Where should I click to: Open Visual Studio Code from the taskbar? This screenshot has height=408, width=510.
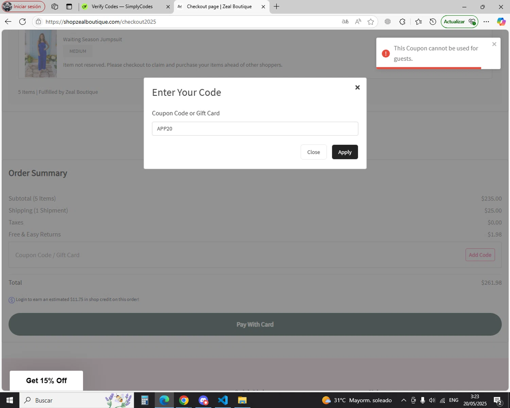click(223, 400)
